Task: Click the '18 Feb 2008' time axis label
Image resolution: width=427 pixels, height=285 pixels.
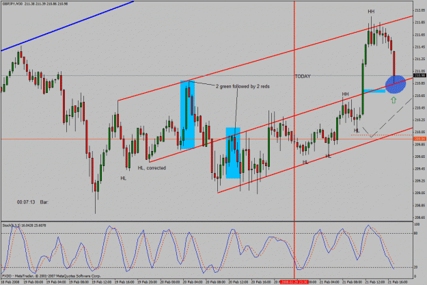Action: (10, 282)
